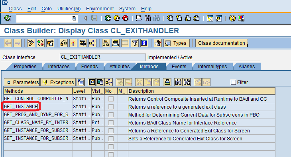291x157 pixels.
Task: Switch to the Attributes tab
Action: tap(120, 67)
